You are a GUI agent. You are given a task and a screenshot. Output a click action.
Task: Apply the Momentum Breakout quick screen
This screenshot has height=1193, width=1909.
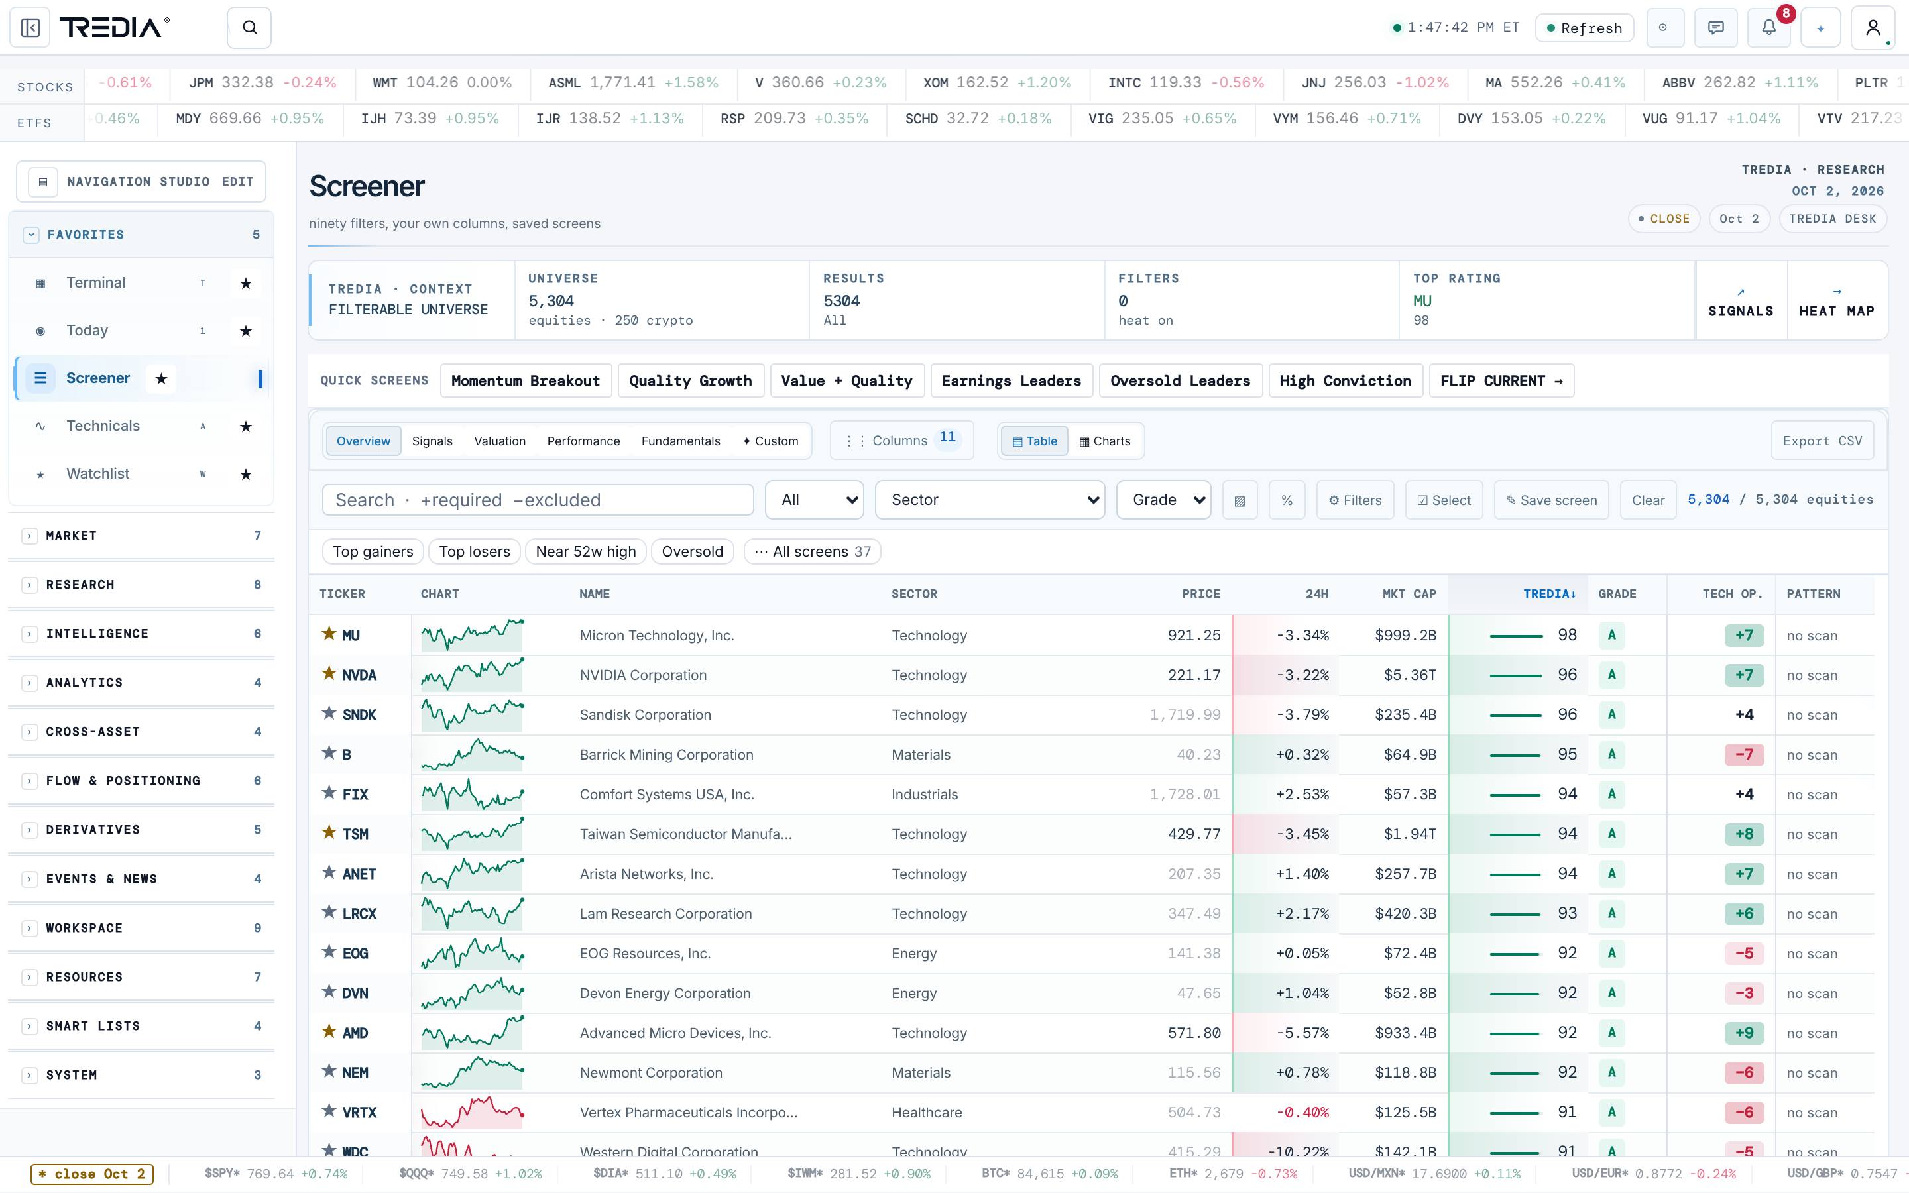526,380
